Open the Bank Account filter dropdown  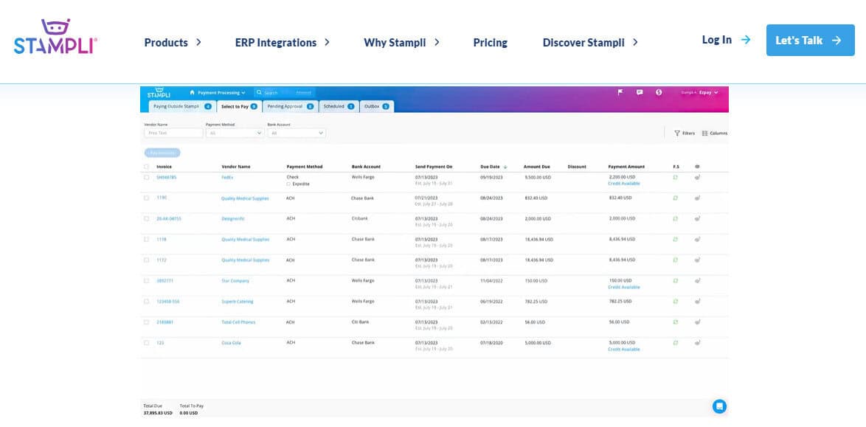(297, 133)
